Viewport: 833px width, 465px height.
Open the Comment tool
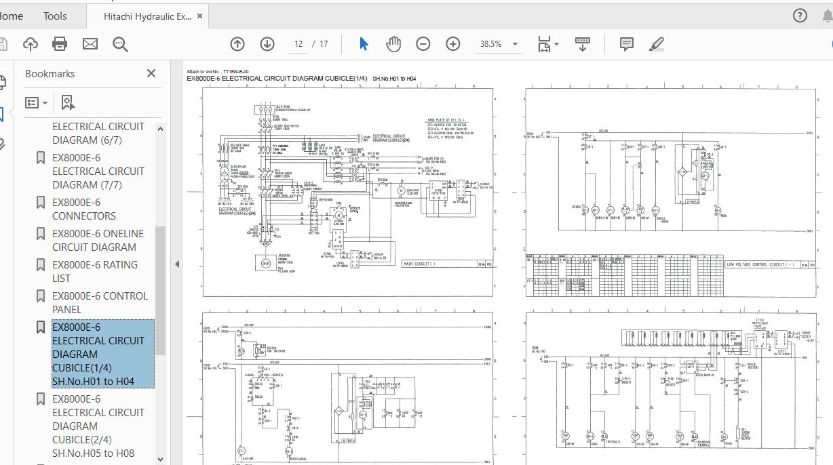pos(625,43)
